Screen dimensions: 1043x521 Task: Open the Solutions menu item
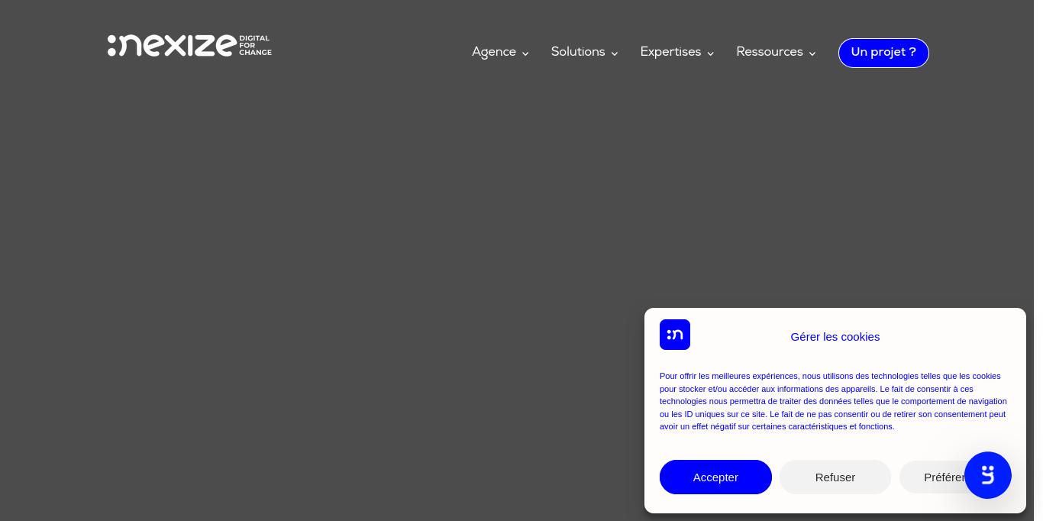coord(578,52)
